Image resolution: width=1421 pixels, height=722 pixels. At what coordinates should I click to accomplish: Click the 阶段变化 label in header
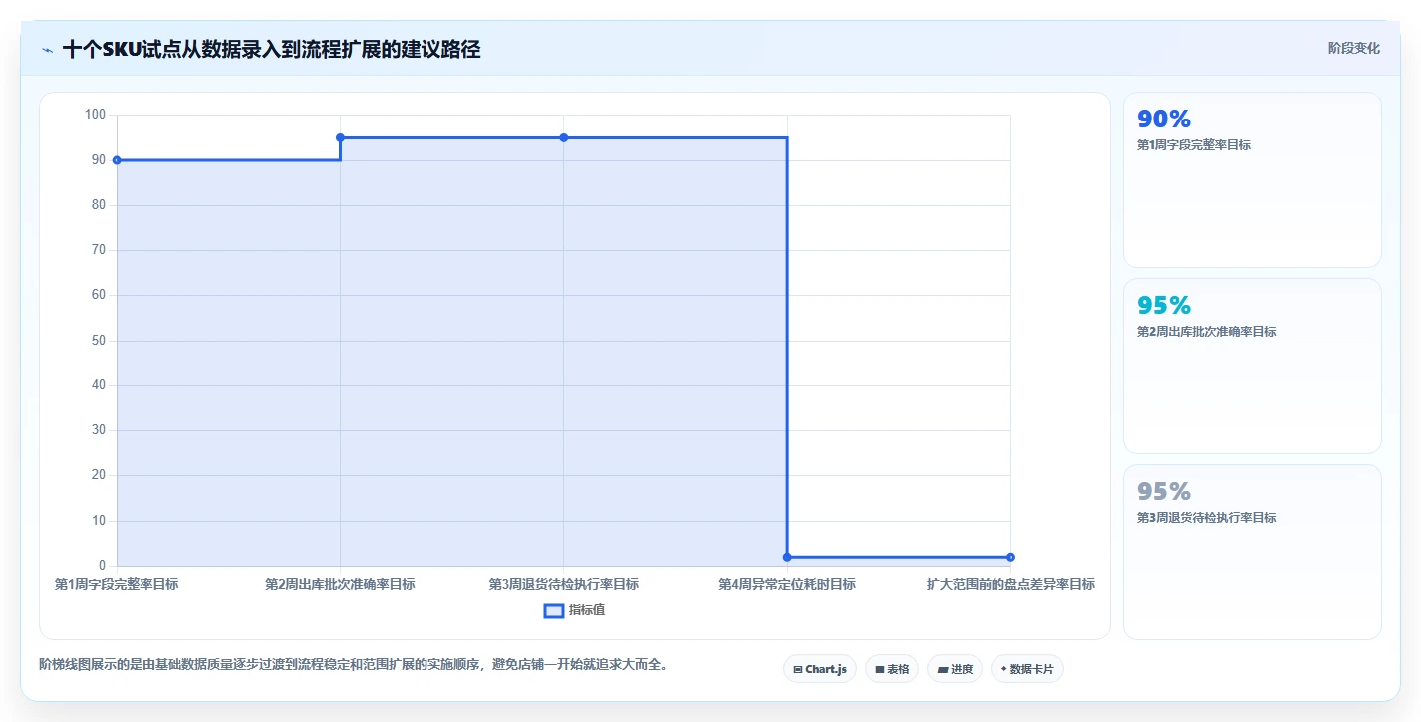pyautogui.click(x=1354, y=48)
